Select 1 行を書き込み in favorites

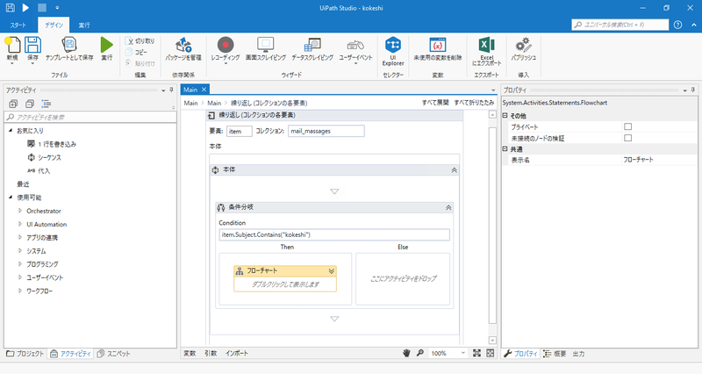click(52, 144)
